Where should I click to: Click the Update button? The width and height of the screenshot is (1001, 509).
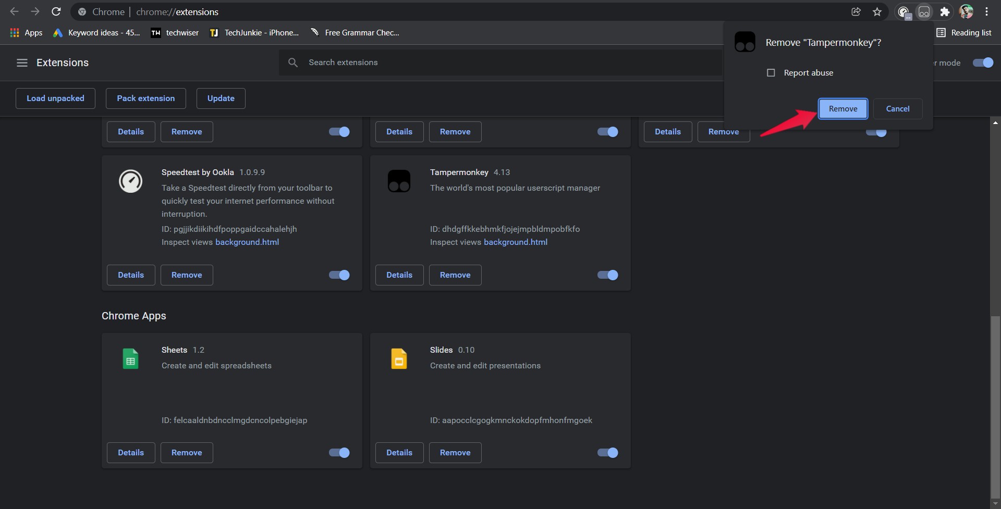(221, 98)
